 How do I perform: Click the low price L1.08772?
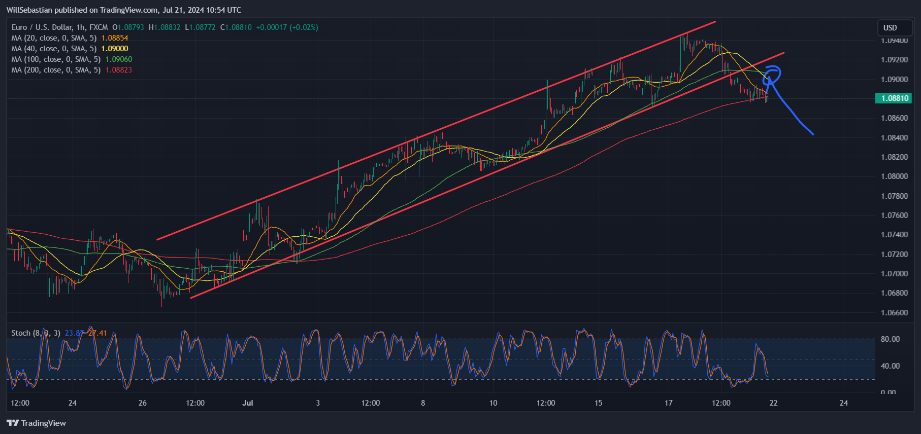coord(200,27)
